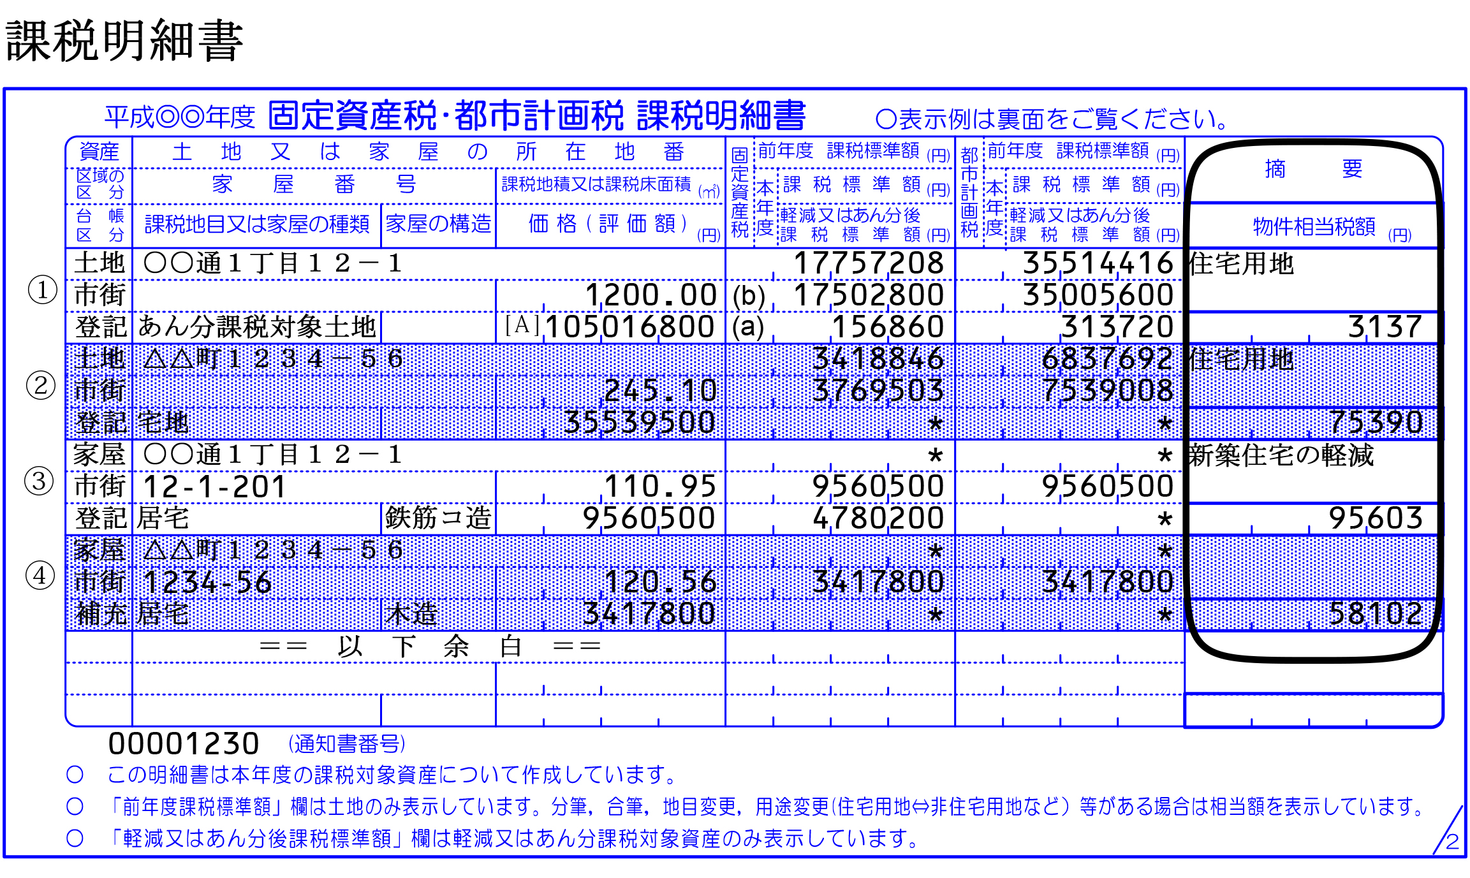Select the price 105016800

pos(630,327)
